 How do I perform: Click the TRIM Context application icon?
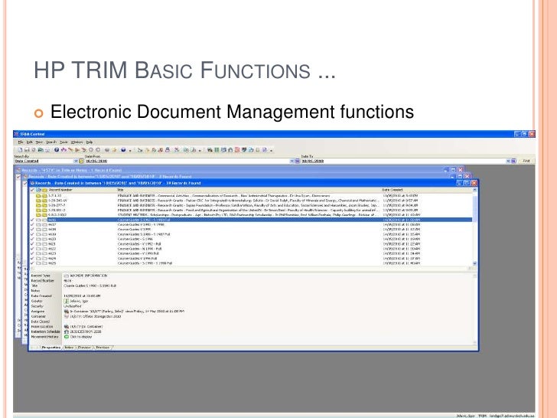[16, 134]
